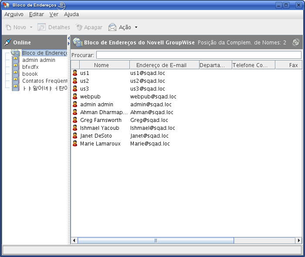Select the Janet DeSoto contact
This screenshot has width=305, height=257.
186,136
